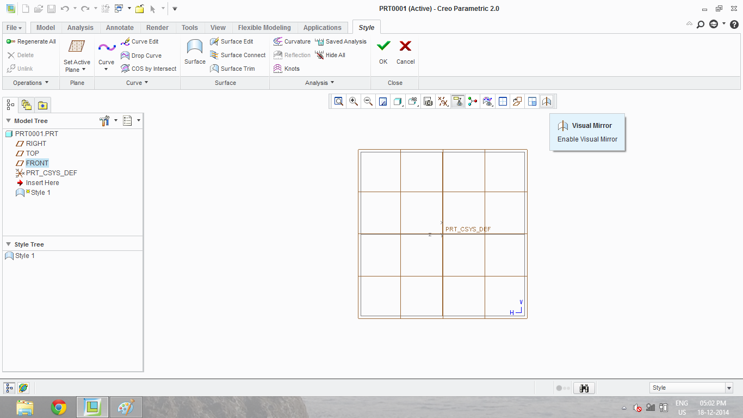The height and width of the screenshot is (418, 743).
Task: Open Customize Quick Access Toolbar arrow
Action: (175, 9)
